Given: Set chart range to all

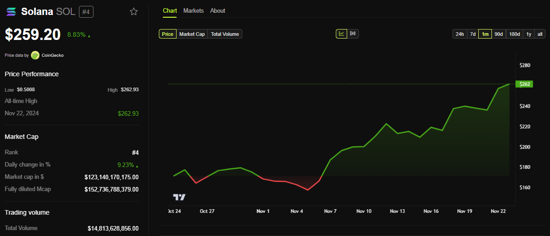Looking at the screenshot, I should point(540,34).
